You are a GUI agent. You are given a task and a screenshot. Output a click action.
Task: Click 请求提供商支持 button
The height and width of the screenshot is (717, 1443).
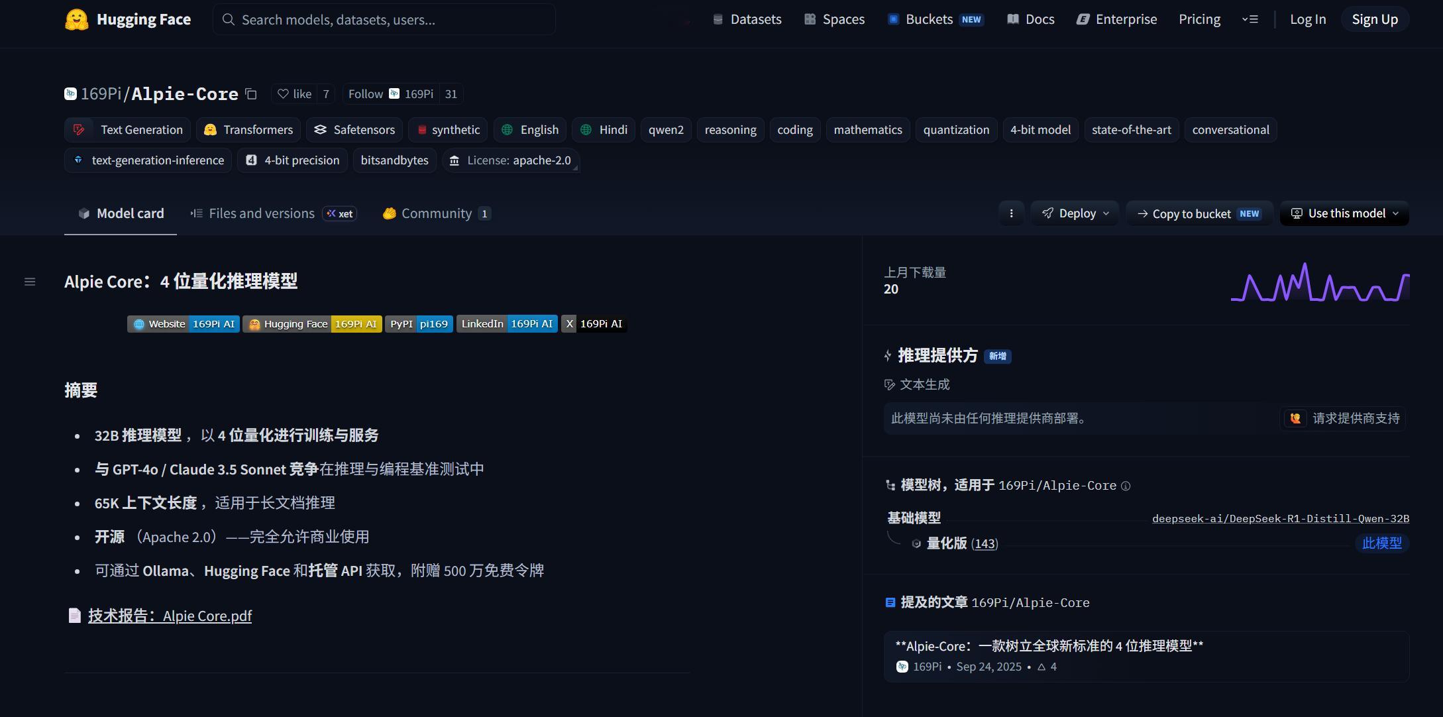click(1344, 418)
